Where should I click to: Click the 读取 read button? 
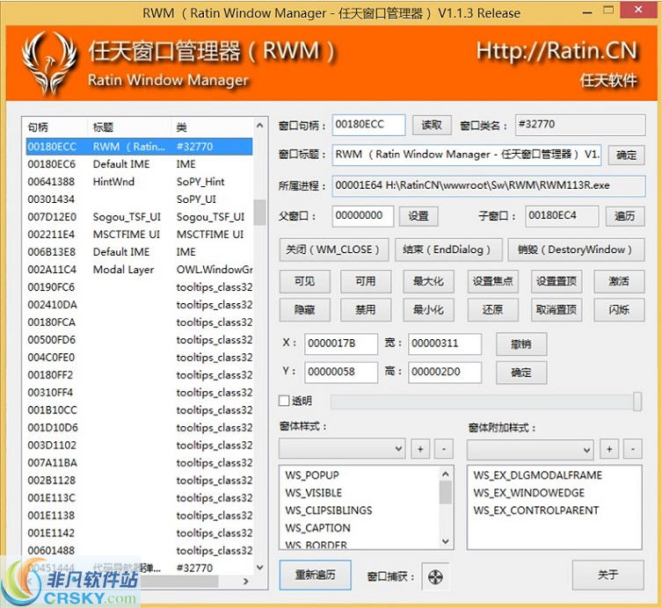coord(432,126)
